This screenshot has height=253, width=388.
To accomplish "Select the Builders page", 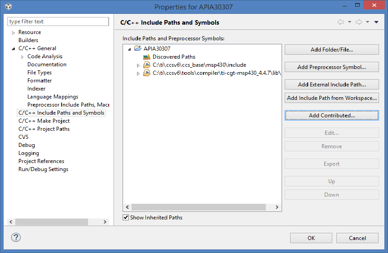I will tap(28, 40).
